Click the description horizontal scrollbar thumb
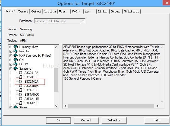 point(111,106)
